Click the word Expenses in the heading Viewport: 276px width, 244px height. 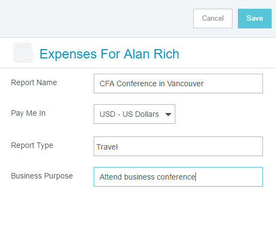click(x=68, y=55)
